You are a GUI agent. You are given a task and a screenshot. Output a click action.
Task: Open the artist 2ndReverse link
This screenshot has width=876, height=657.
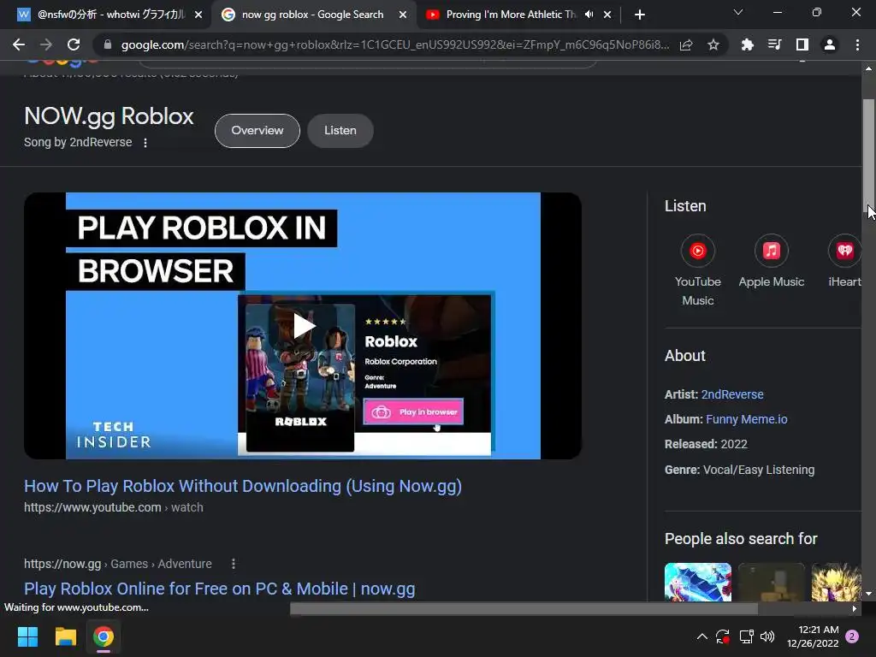732,394
